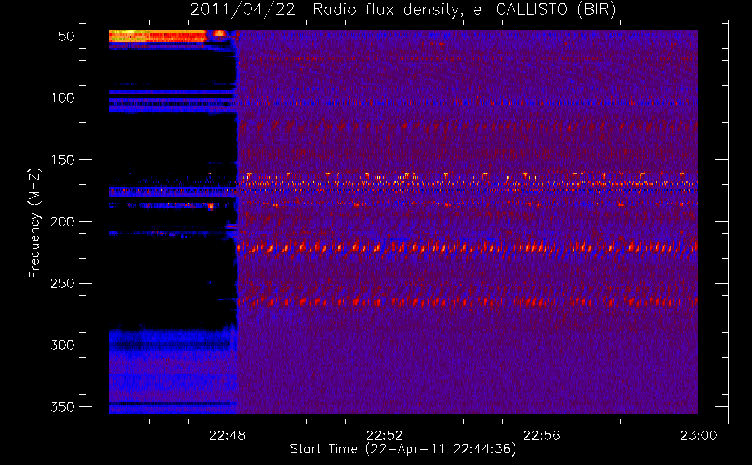752x465 pixels.
Task: Click the red striped emission band near 220 MHz
Action: 468,247
